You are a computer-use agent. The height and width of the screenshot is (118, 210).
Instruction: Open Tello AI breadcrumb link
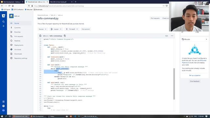(x=53, y=15)
